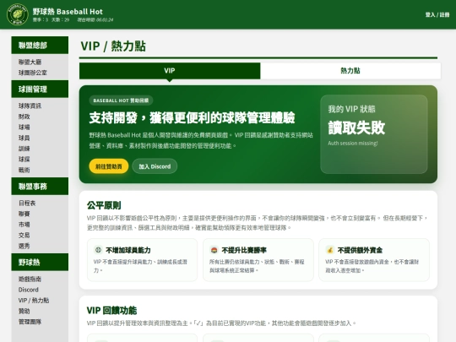Click the Auth session missing! message

(353, 143)
